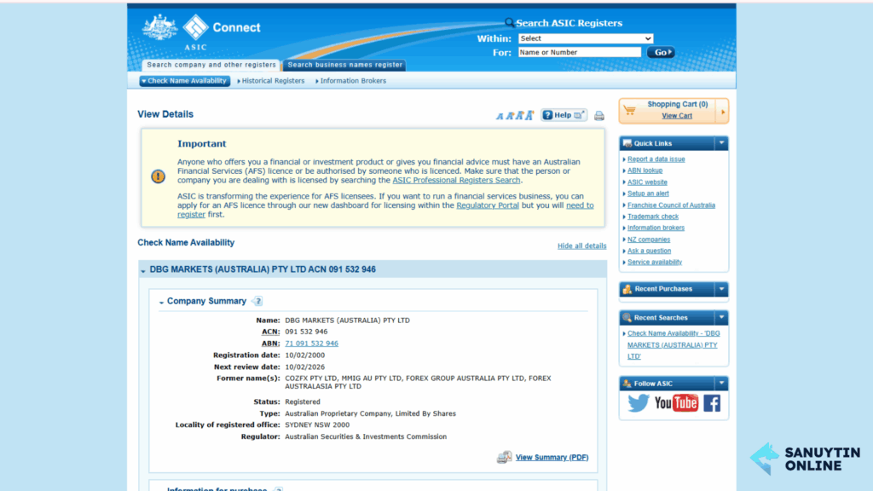Select Check Name Availability menu item
This screenshot has height=491, width=873.
[185, 81]
